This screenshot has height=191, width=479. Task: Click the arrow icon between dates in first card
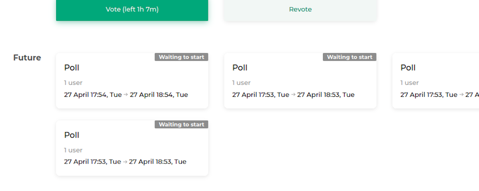click(x=126, y=95)
